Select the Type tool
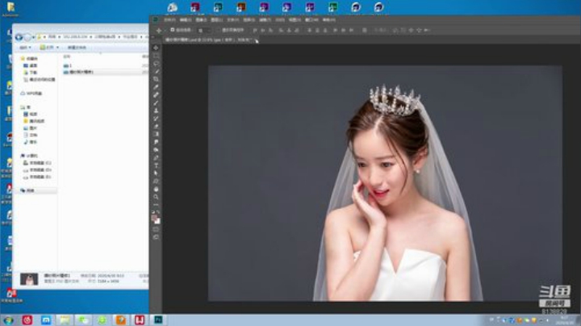The width and height of the screenshot is (581, 326). click(x=156, y=165)
